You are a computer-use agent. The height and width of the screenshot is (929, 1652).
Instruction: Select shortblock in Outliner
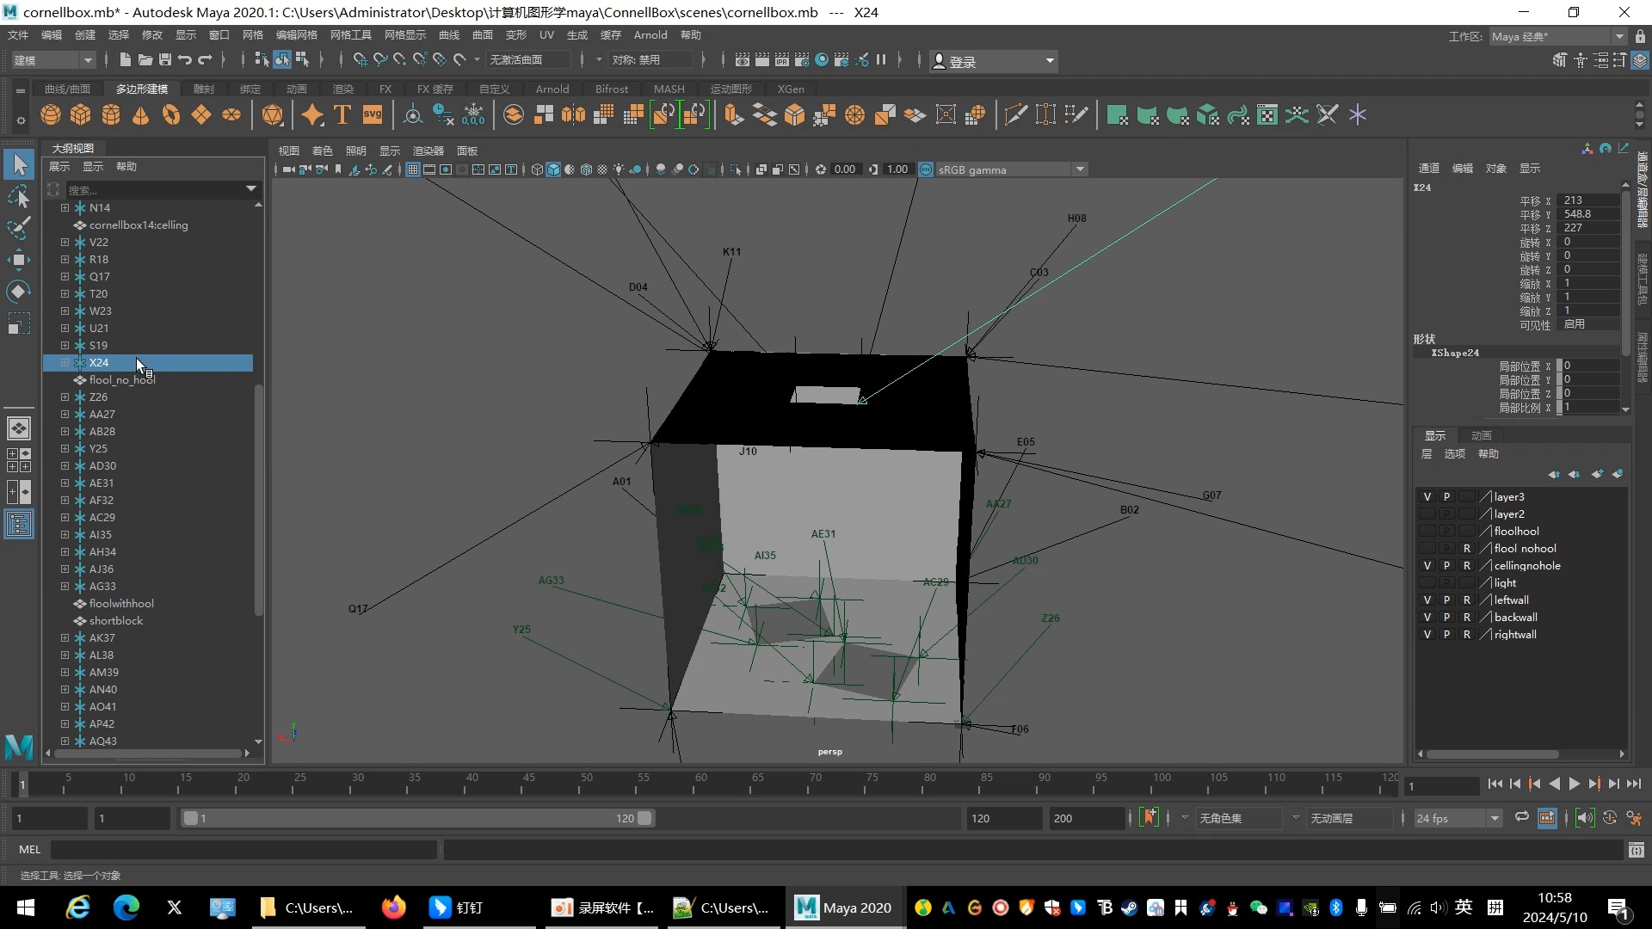click(x=116, y=620)
